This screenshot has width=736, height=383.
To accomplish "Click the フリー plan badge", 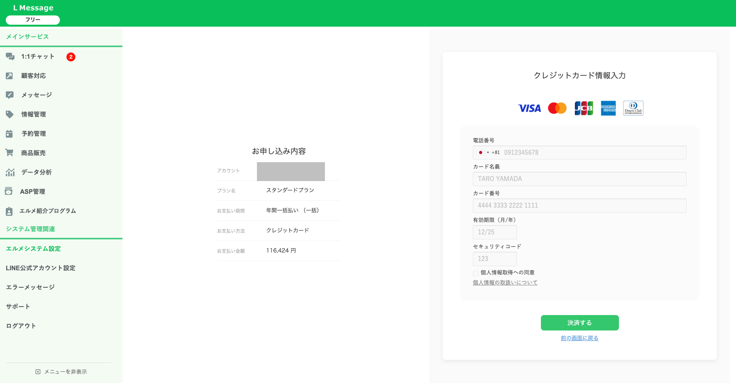I will (33, 20).
